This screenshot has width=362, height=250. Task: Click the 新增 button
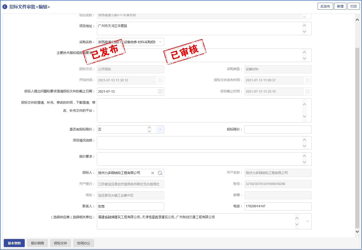(x=340, y=6)
